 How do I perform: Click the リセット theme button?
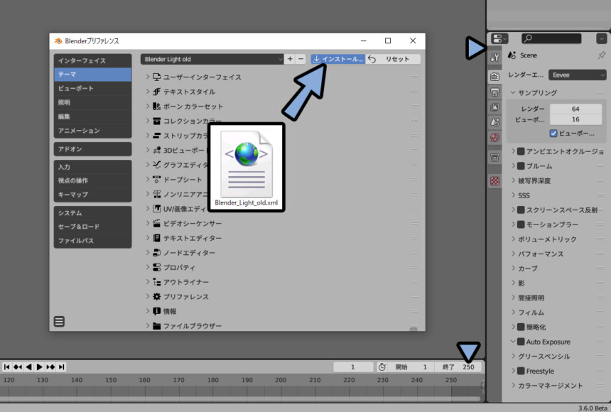(x=393, y=59)
